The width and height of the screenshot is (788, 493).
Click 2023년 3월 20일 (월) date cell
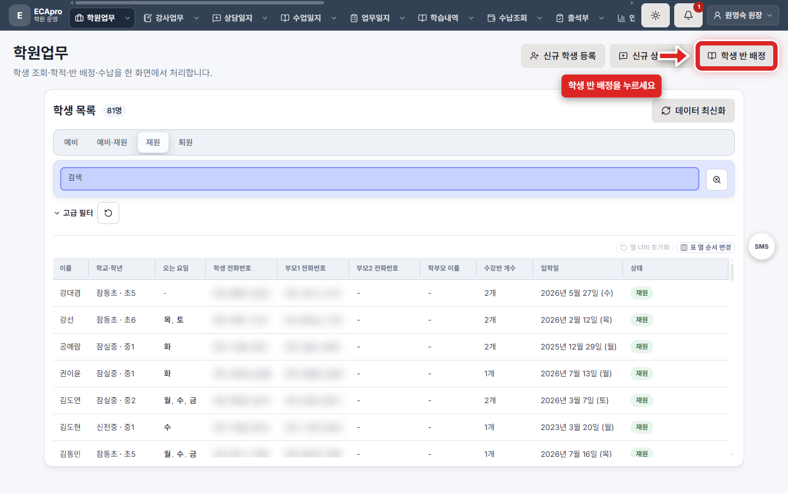pos(577,427)
